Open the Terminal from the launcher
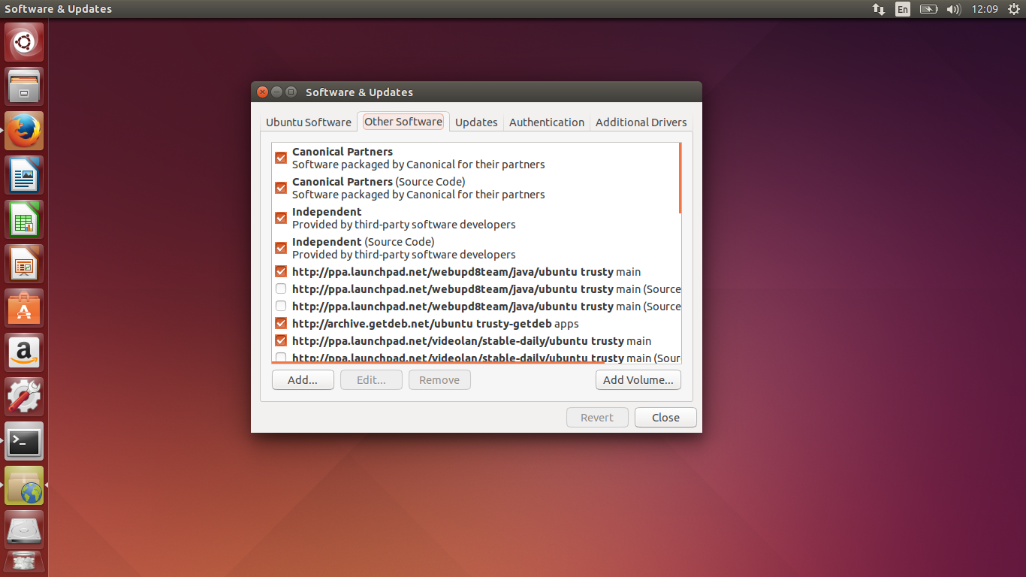 tap(24, 441)
